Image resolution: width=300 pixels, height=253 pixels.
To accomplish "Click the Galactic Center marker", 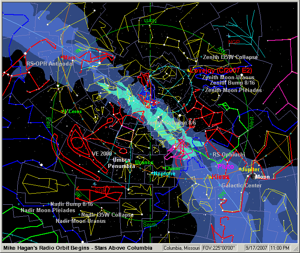I will pos(220,186).
